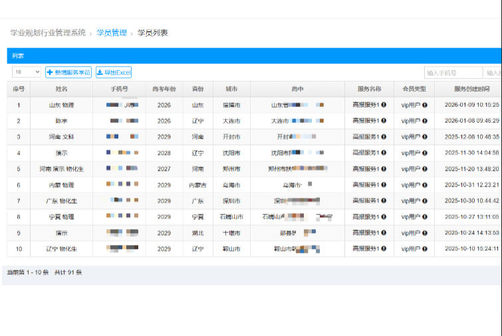Click the name cell 内蒙 物理
Screen dimensions: 502x336
tap(61, 185)
